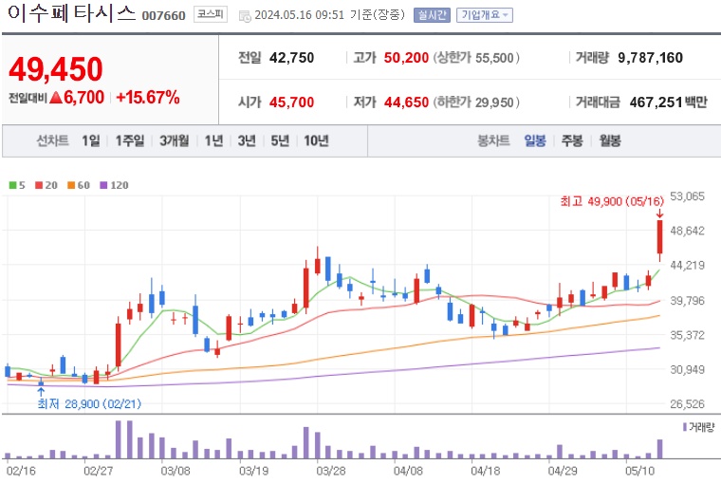Switch to the 주봉 candlestick chart
The width and height of the screenshot is (721, 484).
coord(572,140)
